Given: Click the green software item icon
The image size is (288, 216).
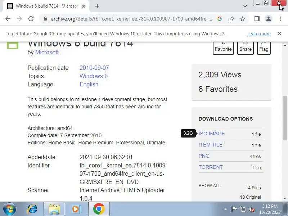Looking at the screenshot, I should click(13, 45).
